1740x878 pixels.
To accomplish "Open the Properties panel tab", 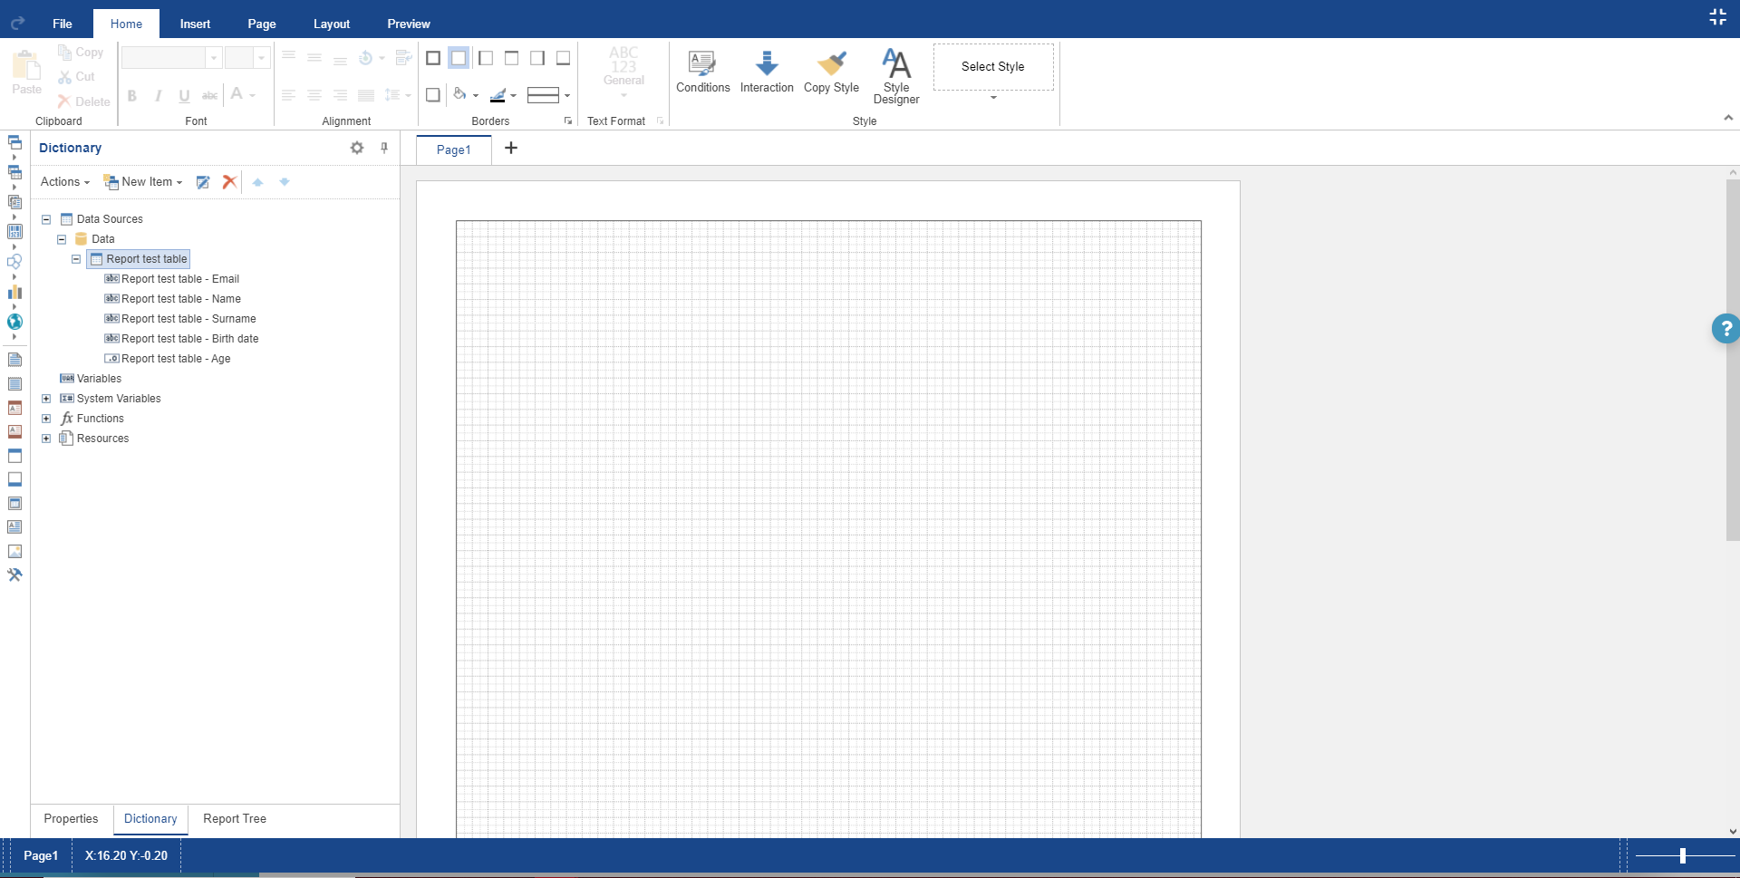I will pyautogui.click(x=71, y=819).
